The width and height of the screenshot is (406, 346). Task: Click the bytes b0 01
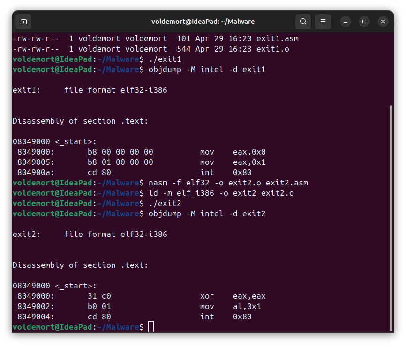99,306
